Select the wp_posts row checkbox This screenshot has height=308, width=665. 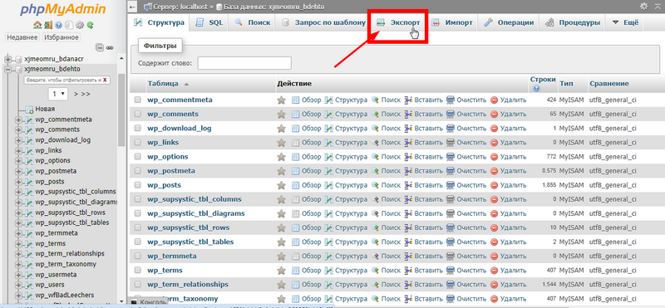point(137,185)
